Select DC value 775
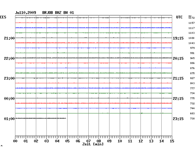Viewport: 196px width, 149px height. click(x=192, y=98)
